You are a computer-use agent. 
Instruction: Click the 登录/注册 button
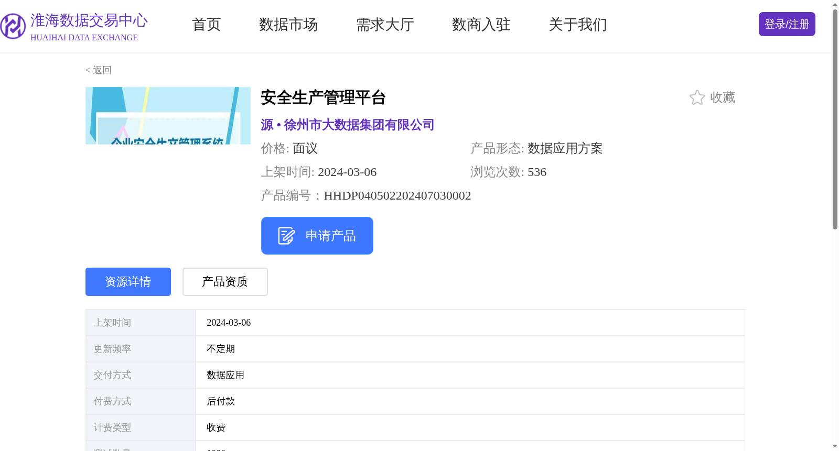(787, 24)
